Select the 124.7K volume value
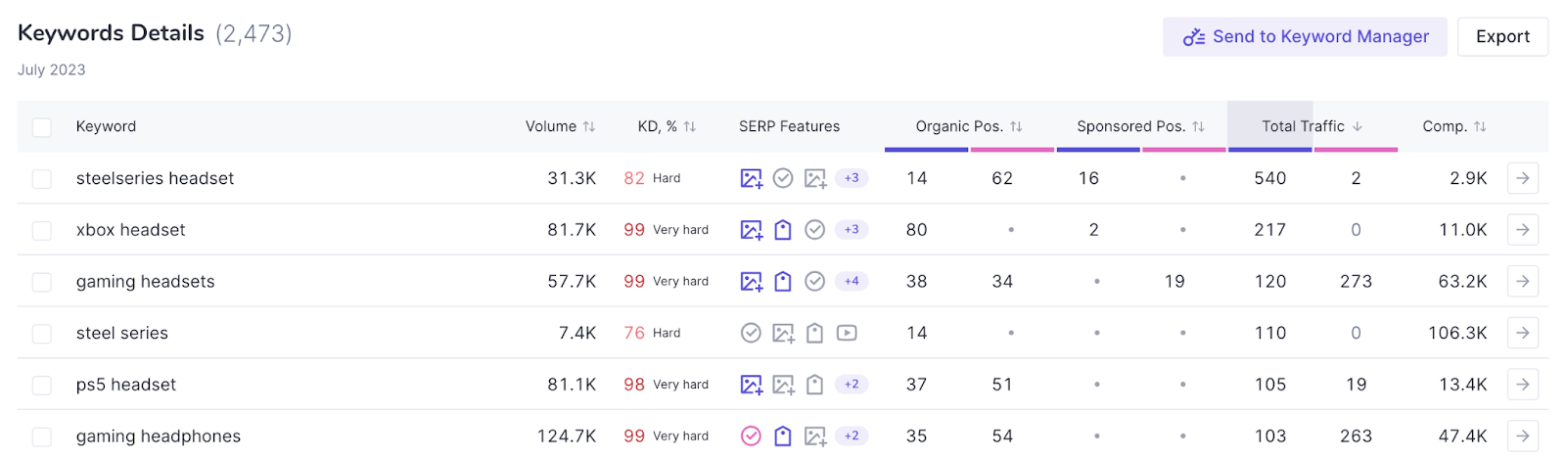This screenshot has width=1566, height=459. tap(566, 436)
